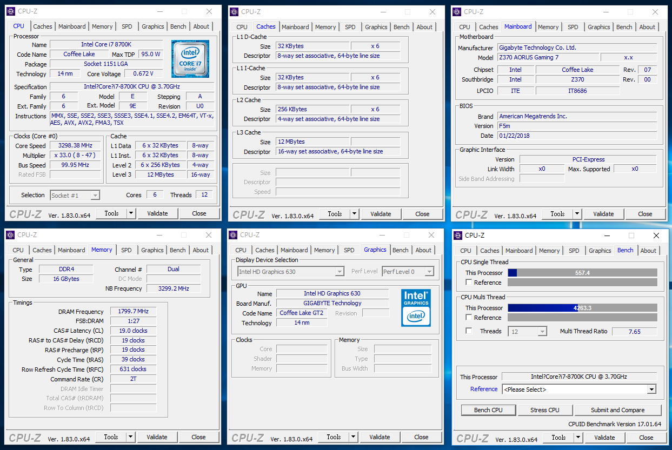Open Graphics tab in the CPU window
Image resolution: width=672 pixels, height=450 pixels.
coord(153,26)
